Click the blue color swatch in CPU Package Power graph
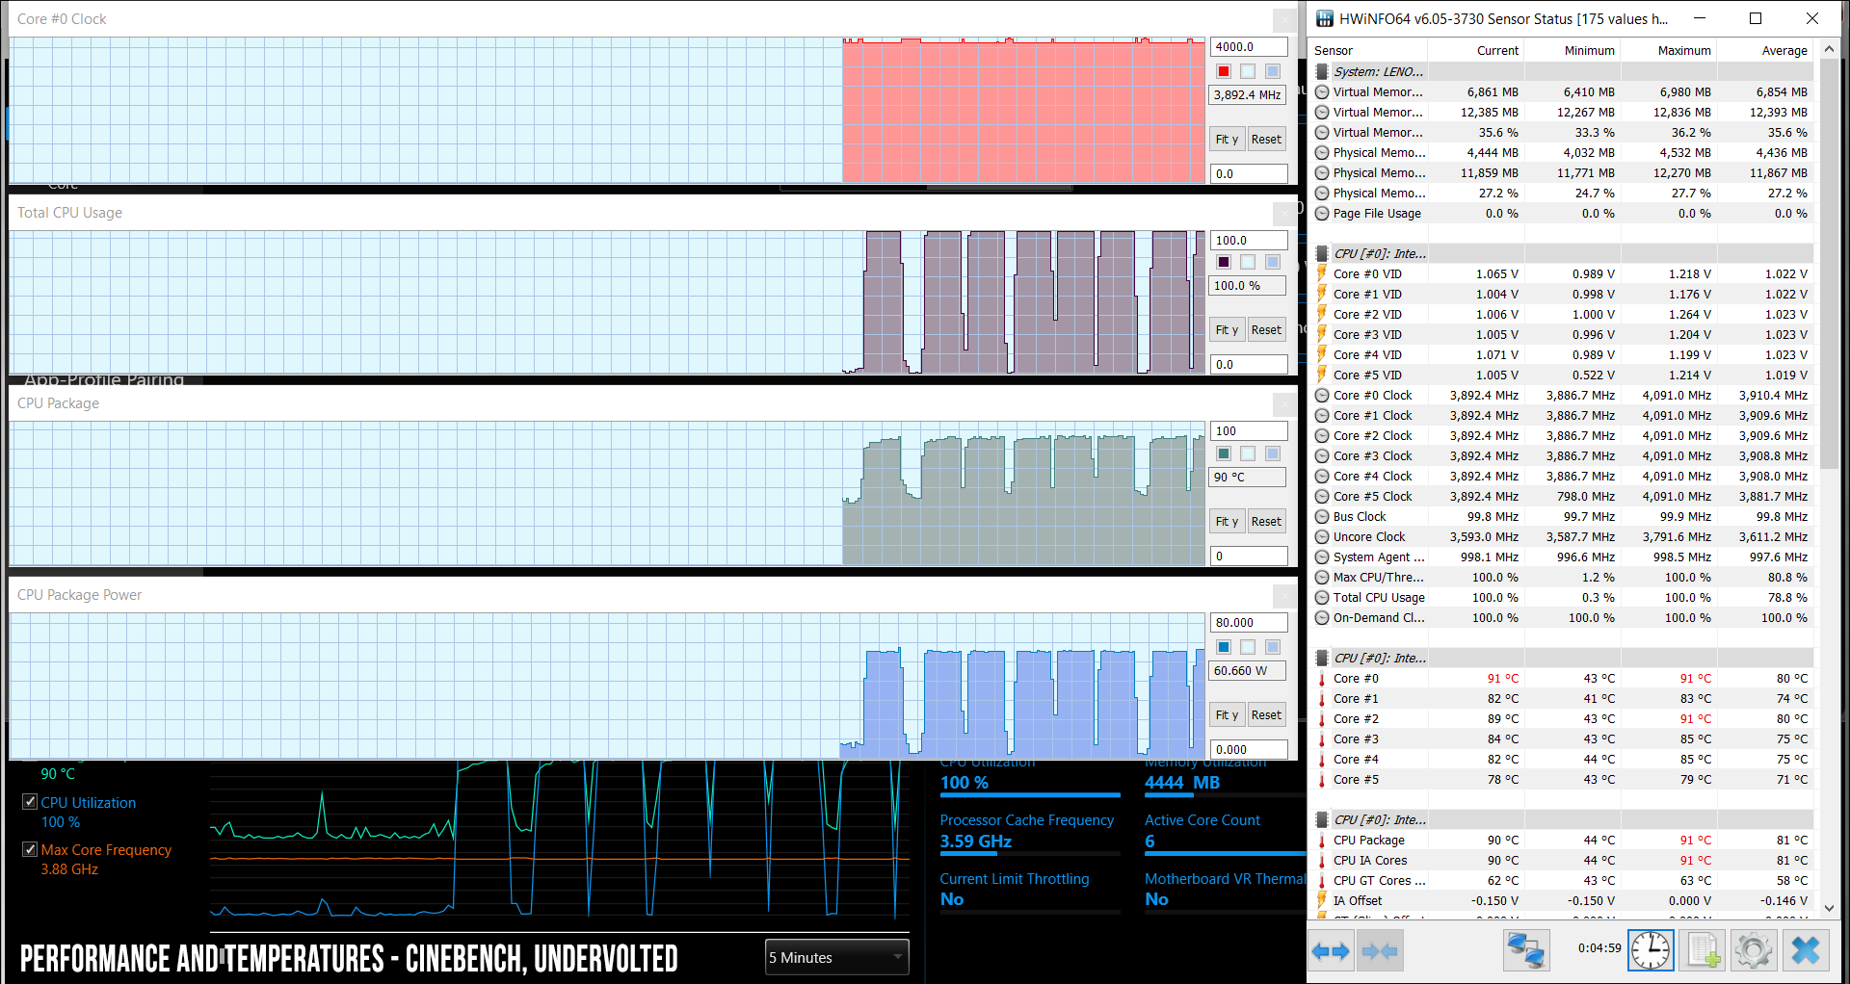The width and height of the screenshot is (1850, 984). coord(1224,647)
